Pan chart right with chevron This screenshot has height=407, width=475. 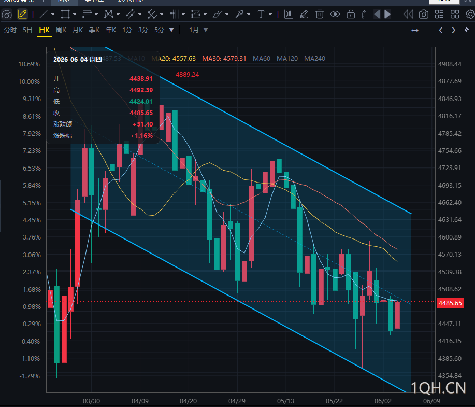coord(453,30)
